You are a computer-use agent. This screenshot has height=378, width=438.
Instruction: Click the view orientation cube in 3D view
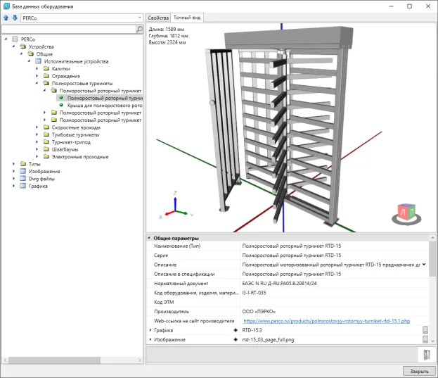[406, 213]
